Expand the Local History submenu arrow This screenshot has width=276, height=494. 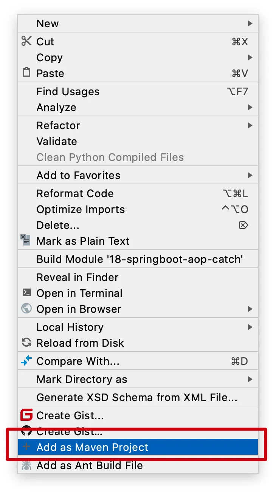tap(250, 327)
